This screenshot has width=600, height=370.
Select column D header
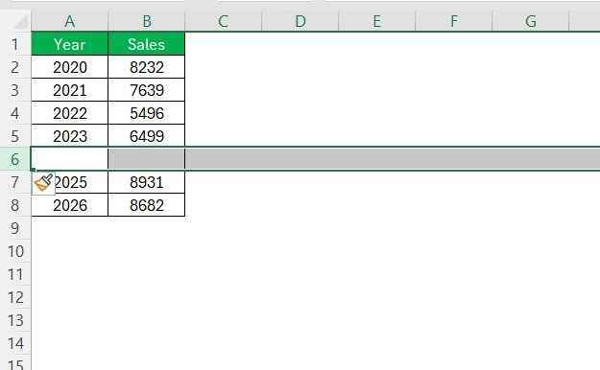click(300, 21)
